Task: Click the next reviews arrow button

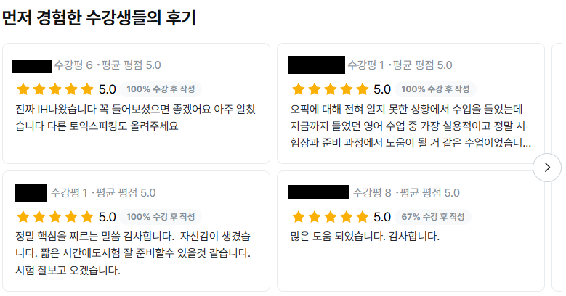Action: pos(547,168)
